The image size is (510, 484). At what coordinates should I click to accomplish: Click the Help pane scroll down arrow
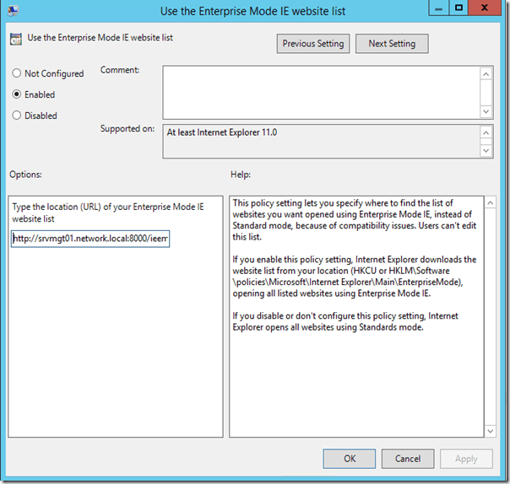(491, 430)
